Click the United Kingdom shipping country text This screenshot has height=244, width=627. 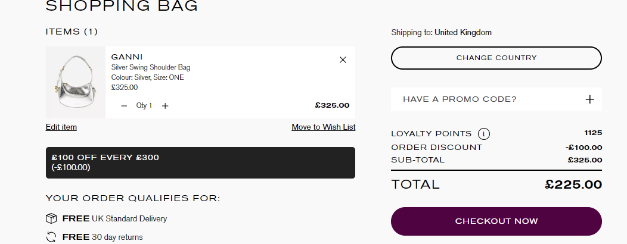[x=463, y=33]
